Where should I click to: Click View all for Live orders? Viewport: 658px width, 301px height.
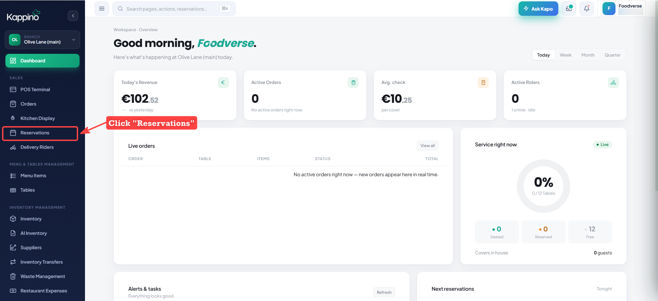(427, 146)
